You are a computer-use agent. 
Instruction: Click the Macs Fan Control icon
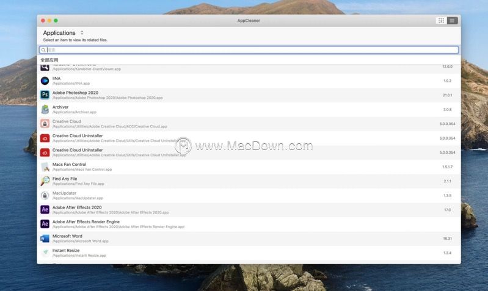tap(45, 167)
